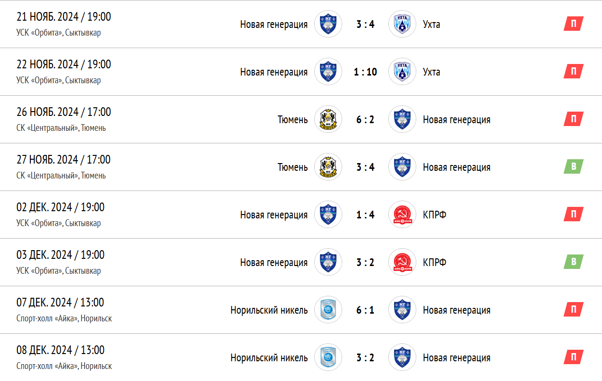Click green В badge for the 27 November match
The image size is (602, 381).
pos(574,167)
